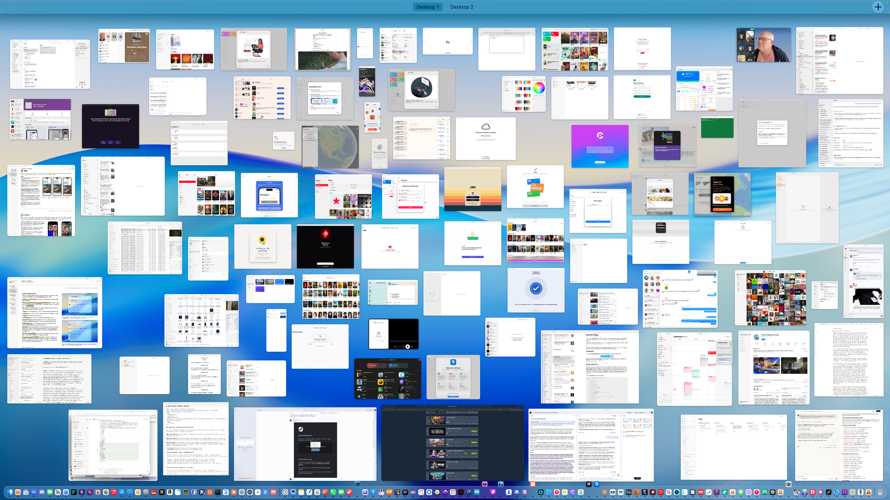Screen dimensions: 890x500
Task: Open the red stacked-layers Todoist icon
Action: [x=325, y=492]
